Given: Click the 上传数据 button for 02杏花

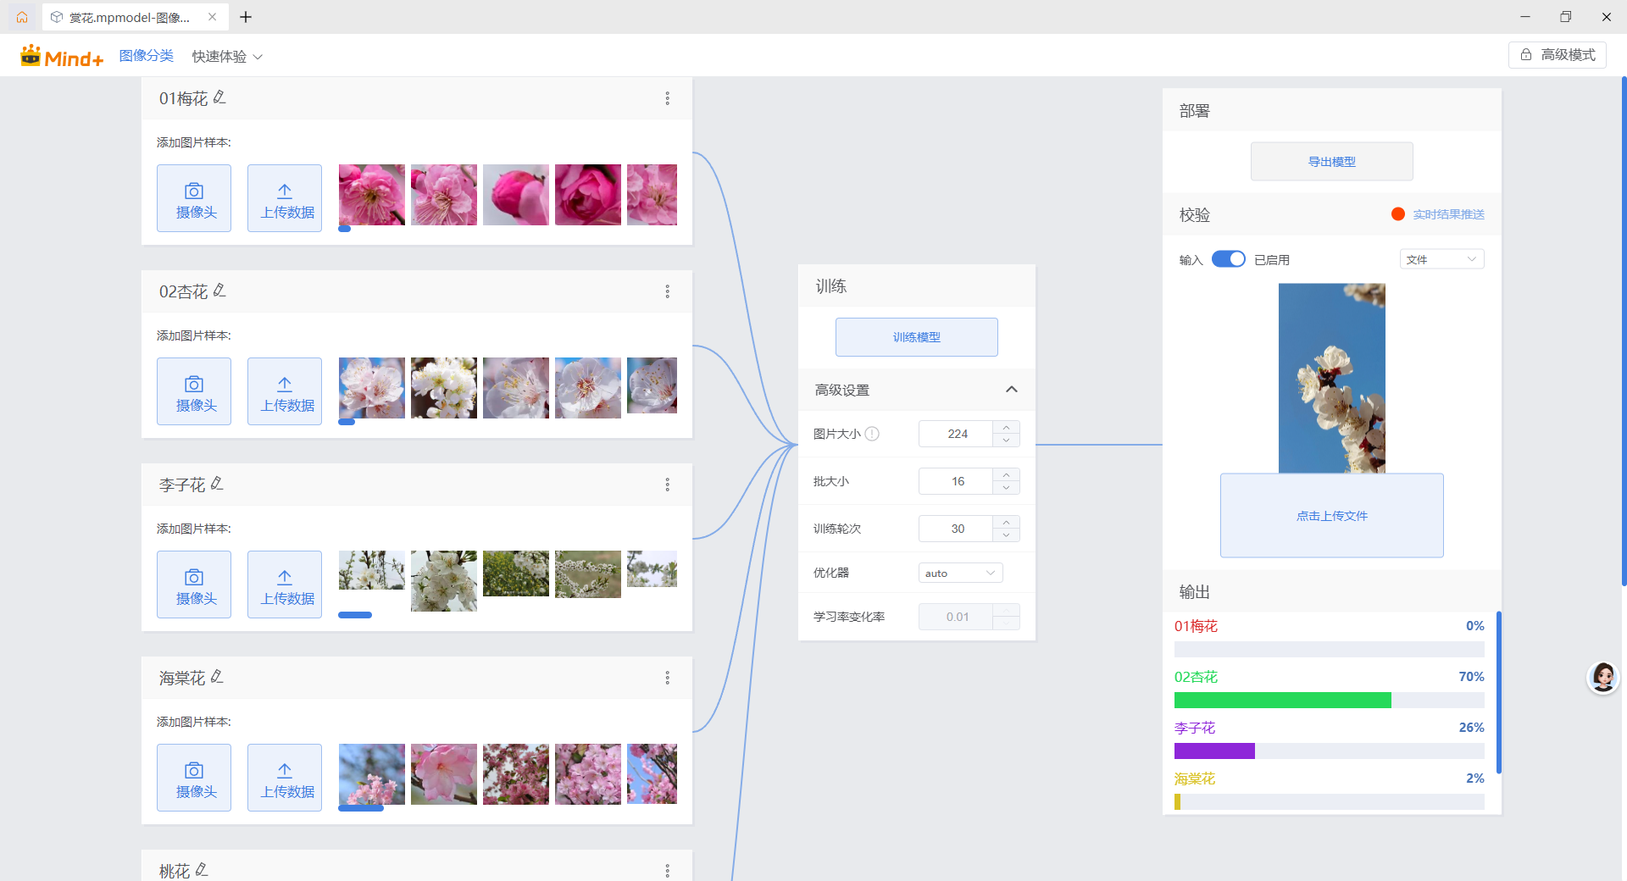Looking at the screenshot, I should [285, 391].
